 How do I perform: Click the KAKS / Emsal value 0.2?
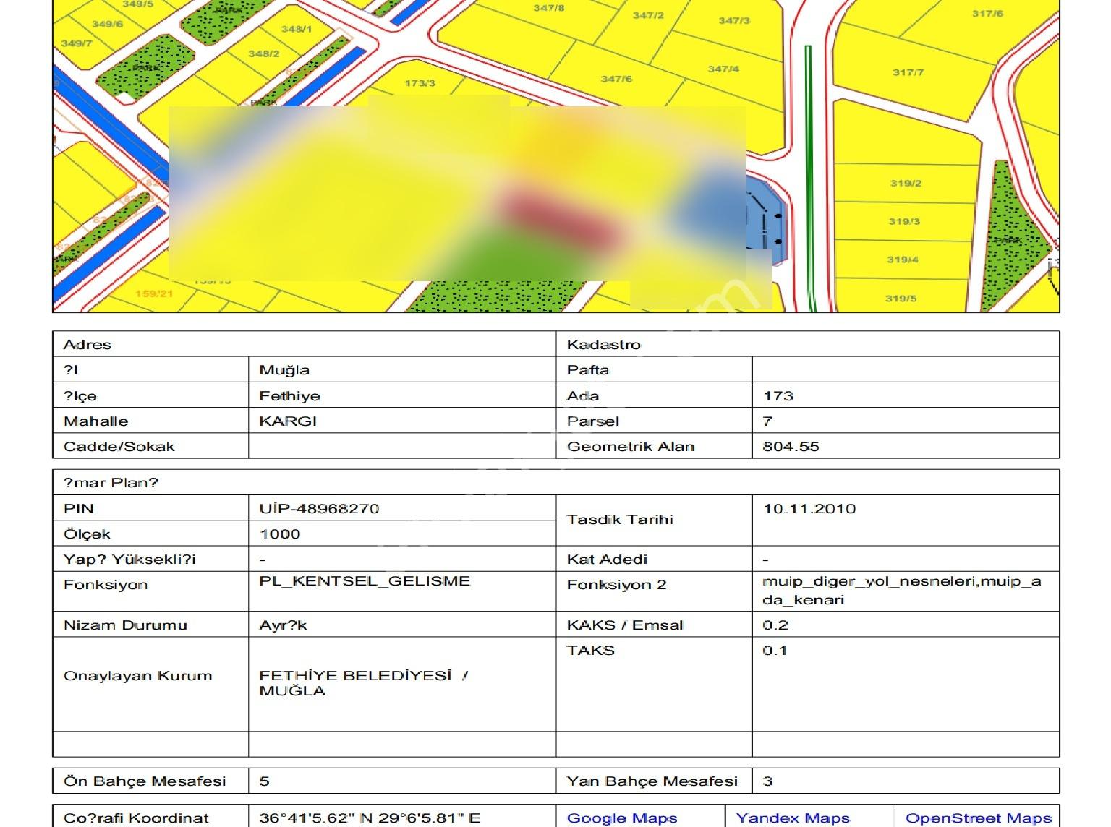tap(775, 625)
